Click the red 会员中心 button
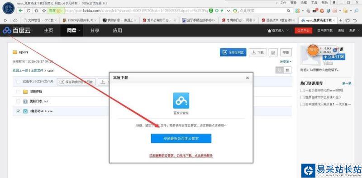The width and height of the screenshot is (362, 178). point(303,30)
